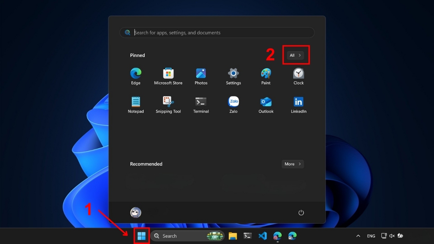Image resolution: width=434 pixels, height=244 pixels.
Task: Show More recommended items
Action: click(x=293, y=164)
